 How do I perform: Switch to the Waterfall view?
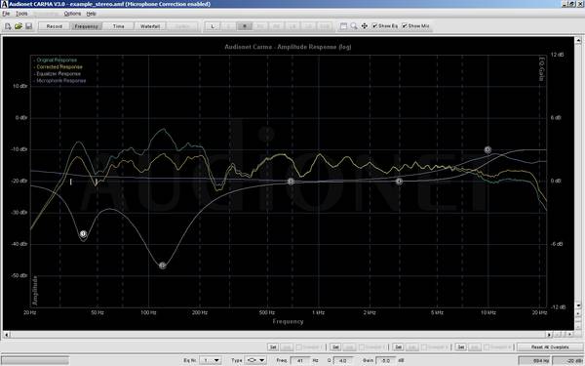(150, 26)
